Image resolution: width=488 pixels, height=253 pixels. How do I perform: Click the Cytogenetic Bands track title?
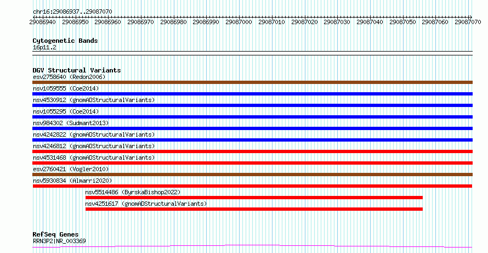[x=65, y=41]
